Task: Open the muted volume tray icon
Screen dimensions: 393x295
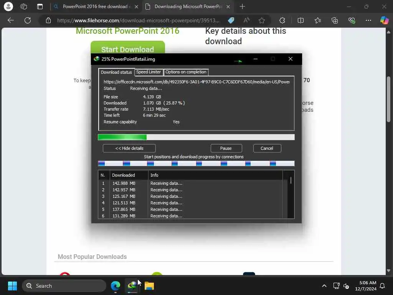Action: 346,286
